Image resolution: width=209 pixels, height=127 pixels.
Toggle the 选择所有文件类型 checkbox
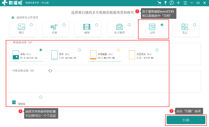tap(13, 18)
